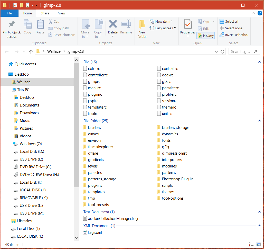Refresh the current folder view
The width and height of the screenshot is (264, 249).
[222, 52]
